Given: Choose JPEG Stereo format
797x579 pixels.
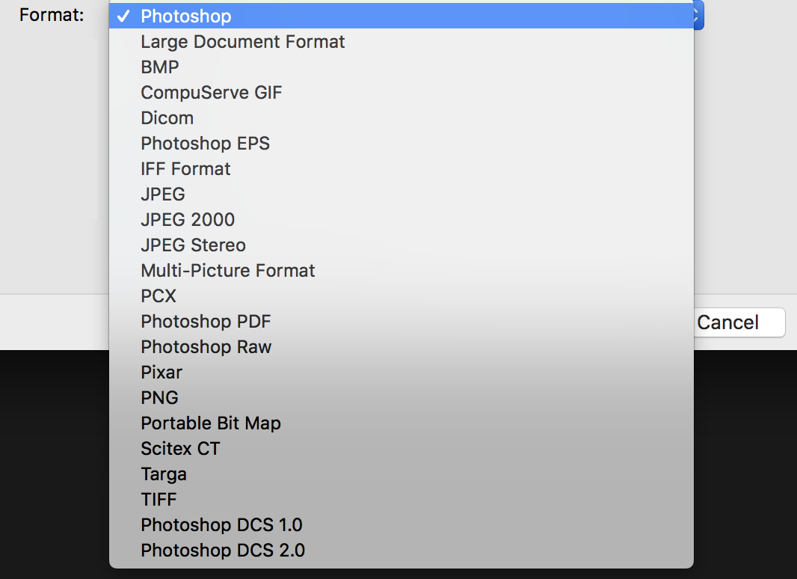Looking at the screenshot, I should pos(193,245).
